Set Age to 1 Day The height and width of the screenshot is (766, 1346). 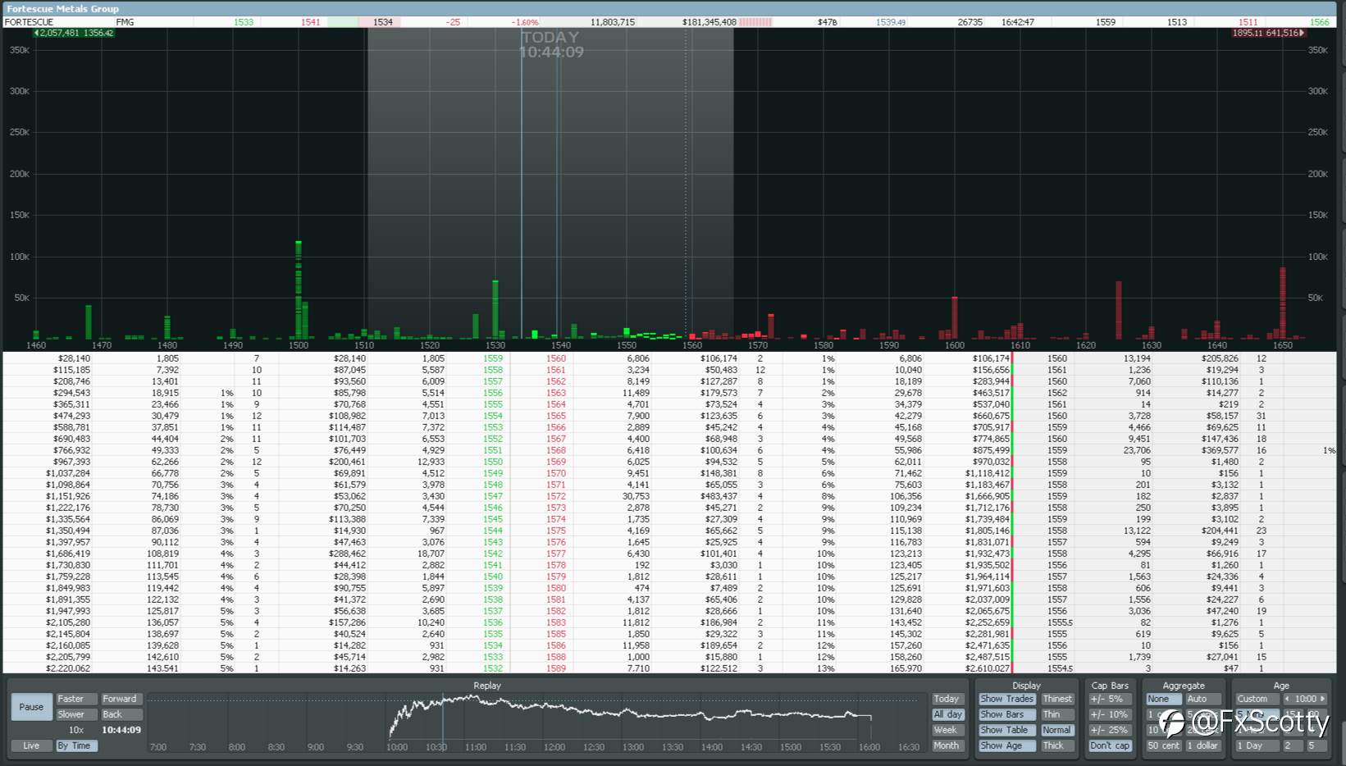point(1257,745)
